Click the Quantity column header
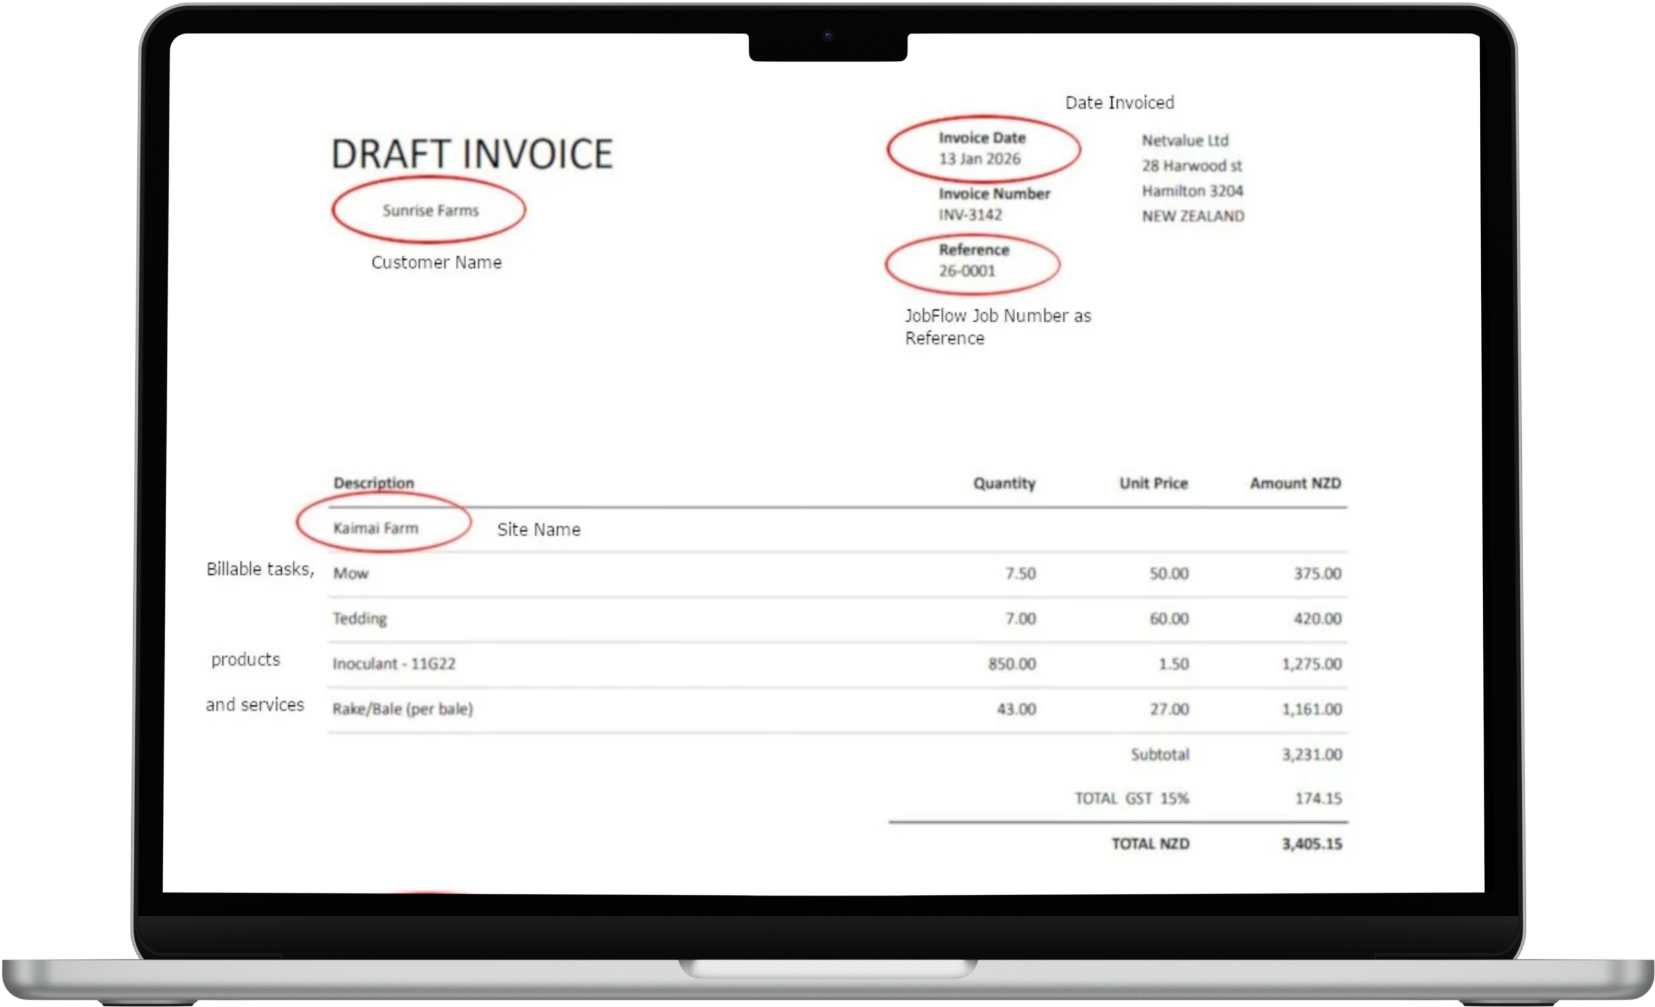The image size is (1655, 1007). [1004, 483]
